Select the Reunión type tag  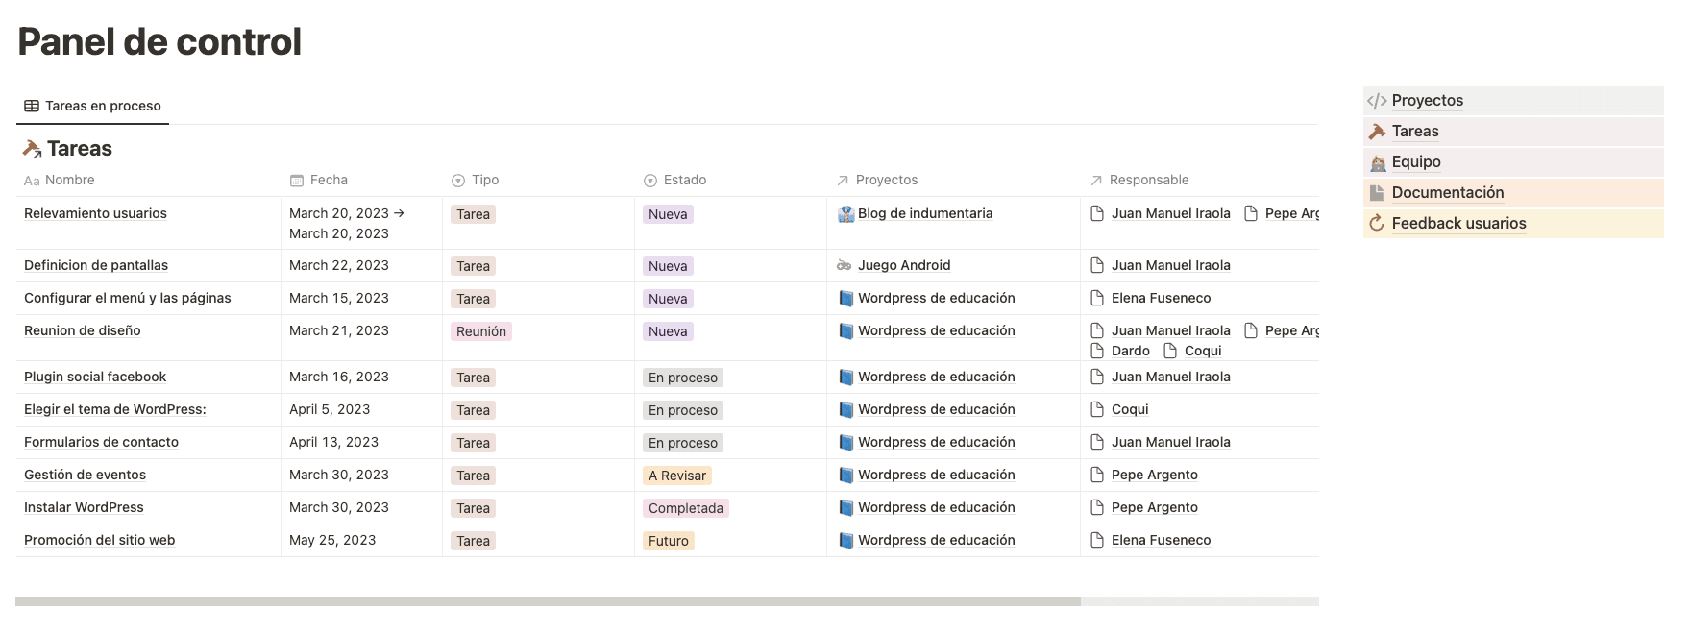(480, 331)
